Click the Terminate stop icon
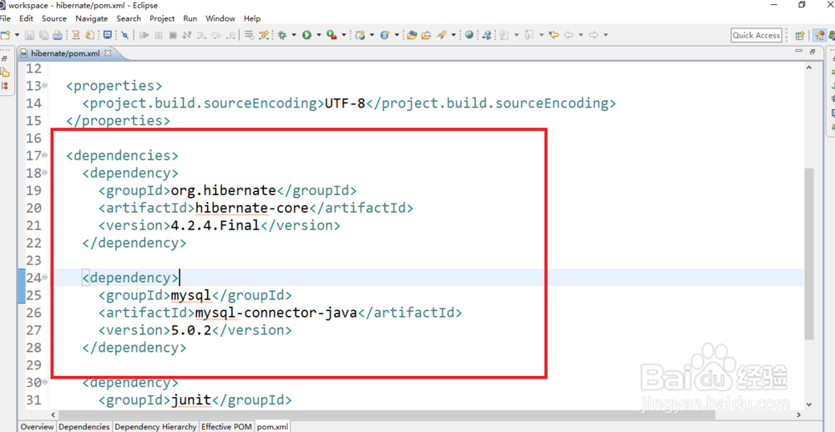835x432 pixels. click(x=173, y=35)
